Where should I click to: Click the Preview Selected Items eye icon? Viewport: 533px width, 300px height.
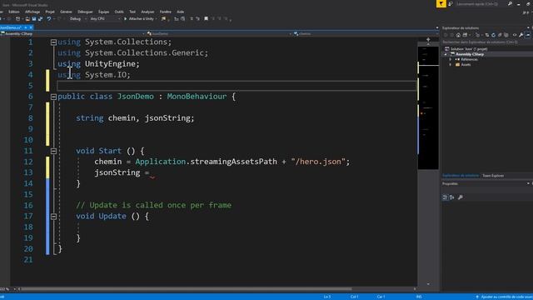(515, 35)
